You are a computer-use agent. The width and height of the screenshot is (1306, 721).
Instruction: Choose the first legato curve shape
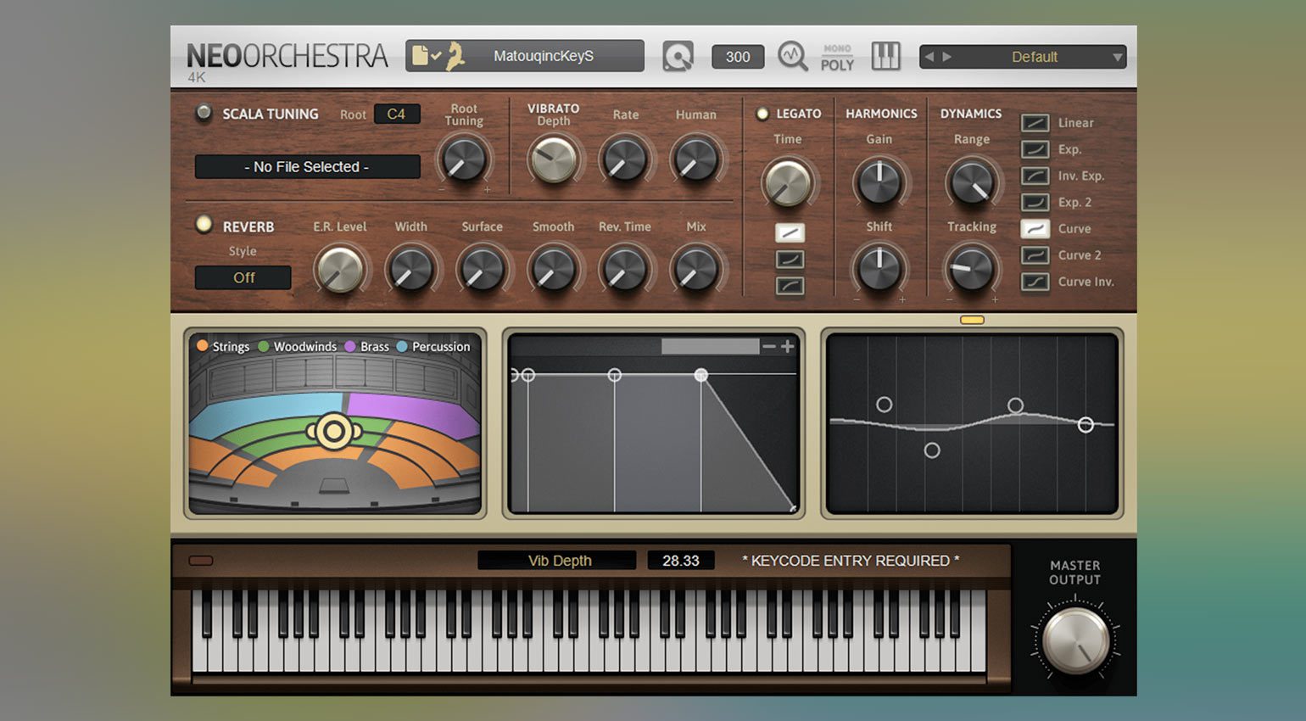click(x=790, y=232)
